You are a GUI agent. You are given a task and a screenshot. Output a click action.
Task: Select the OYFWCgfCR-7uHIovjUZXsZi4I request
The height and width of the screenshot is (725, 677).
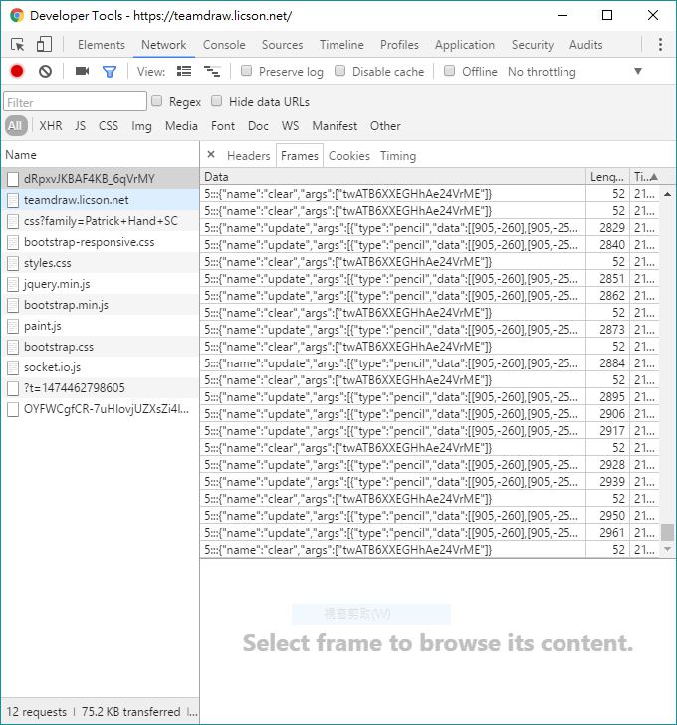[100, 409]
